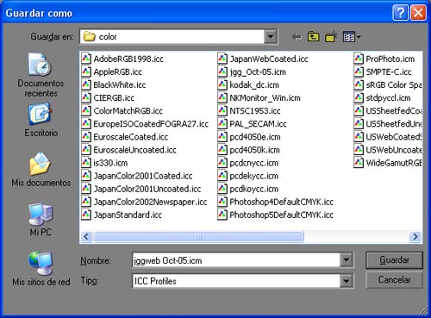The image size is (431, 318).
Task: Click the stdpyccl.icm file name
Action: (388, 98)
